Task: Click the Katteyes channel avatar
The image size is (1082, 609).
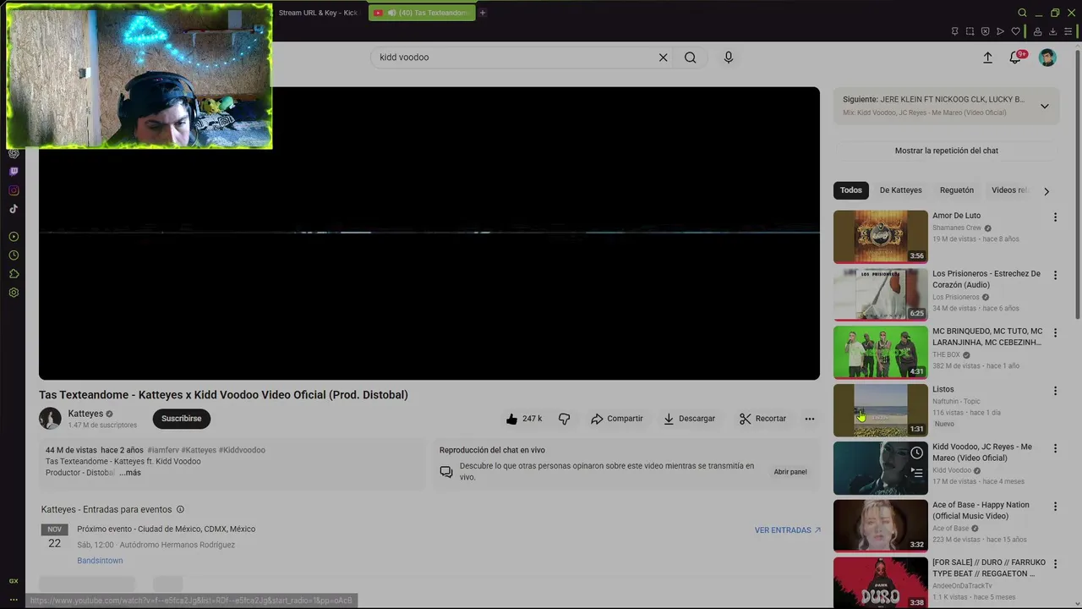Action: point(50,419)
